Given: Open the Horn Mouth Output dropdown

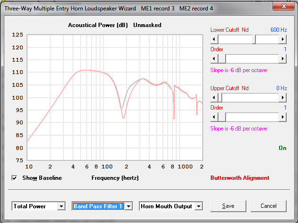Looking at the screenshot, I should (x=199, y=206).
